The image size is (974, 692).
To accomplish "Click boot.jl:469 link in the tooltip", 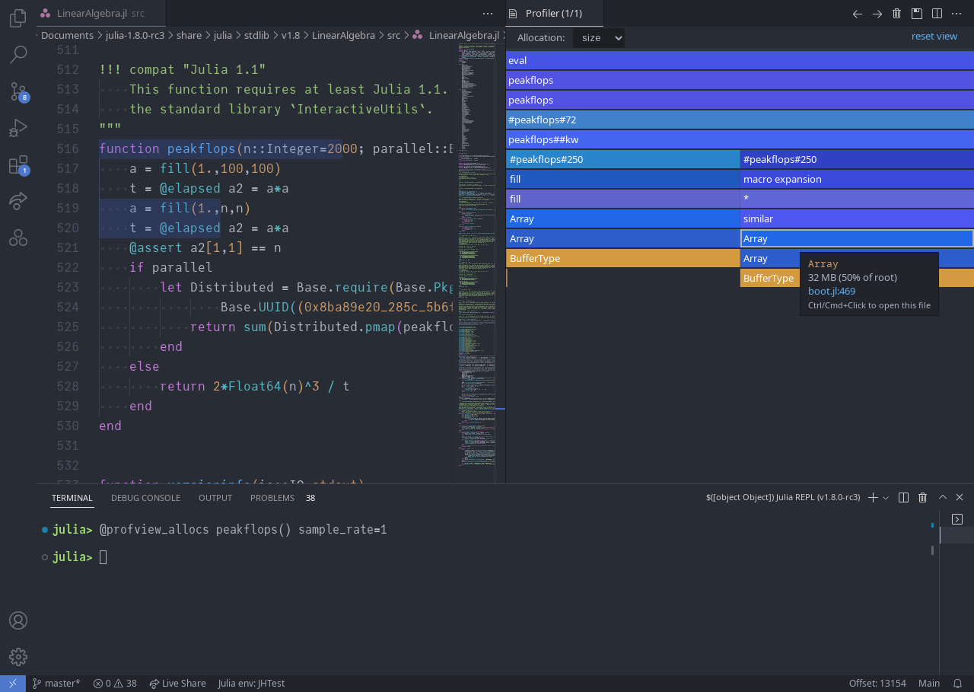I will pyautogui.click(x=831, y=292).
